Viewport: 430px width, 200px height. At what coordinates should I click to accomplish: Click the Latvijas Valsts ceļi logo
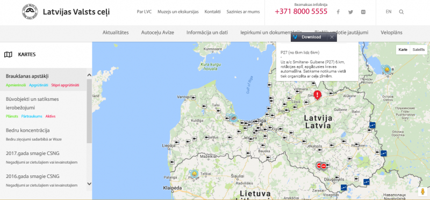30,12
